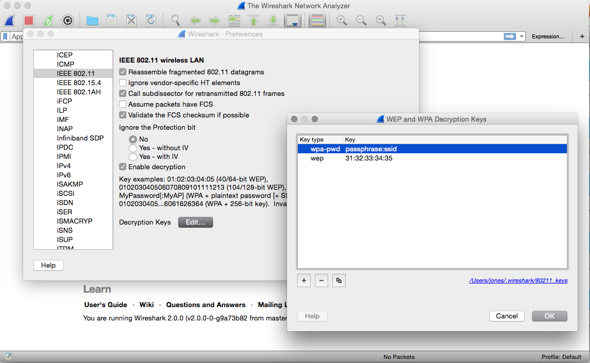The image size is (590, 363).
Task: Select 'Yes - without IV' radio option
Action: (x=133, y=148)
